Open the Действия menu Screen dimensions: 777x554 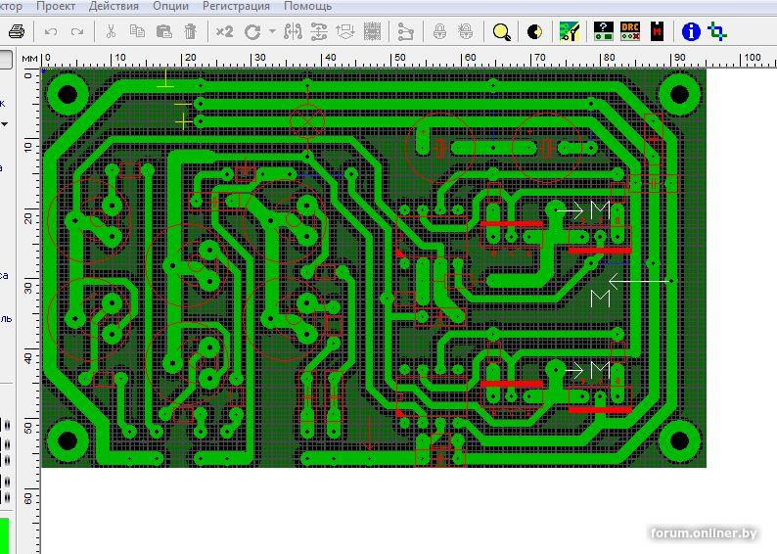[x=114, y=7]
